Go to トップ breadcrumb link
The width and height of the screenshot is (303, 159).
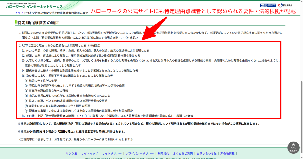point(19,13)
